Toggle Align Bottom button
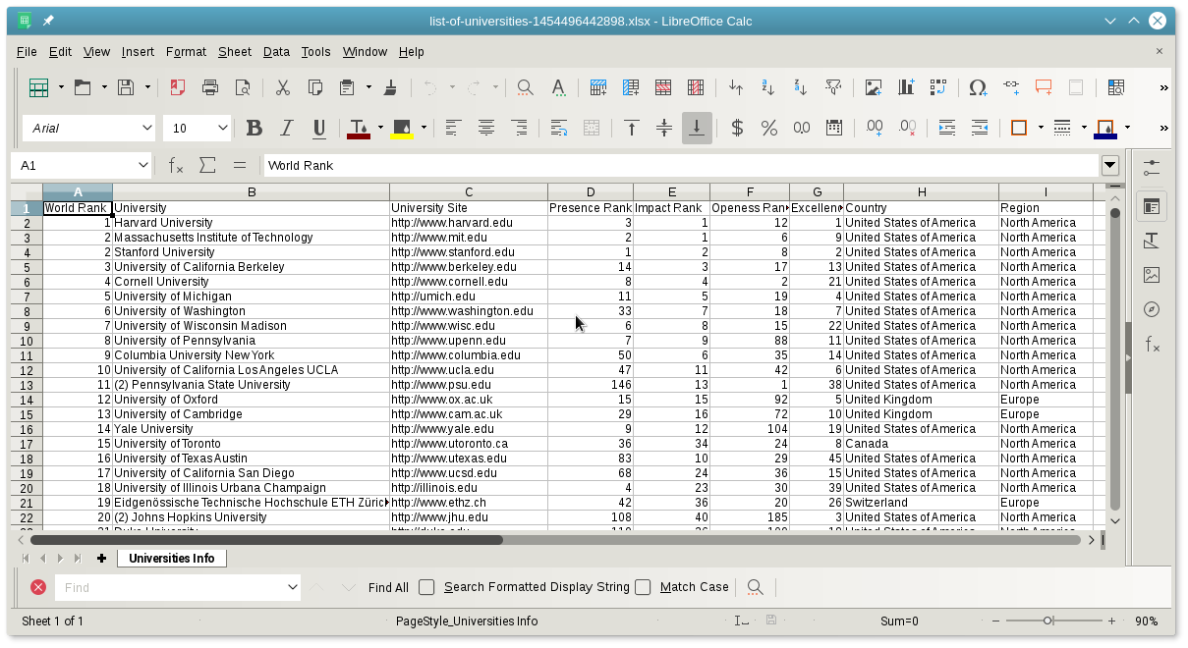The width and height of the screenshot is (1188, 648). click(697, 128)
